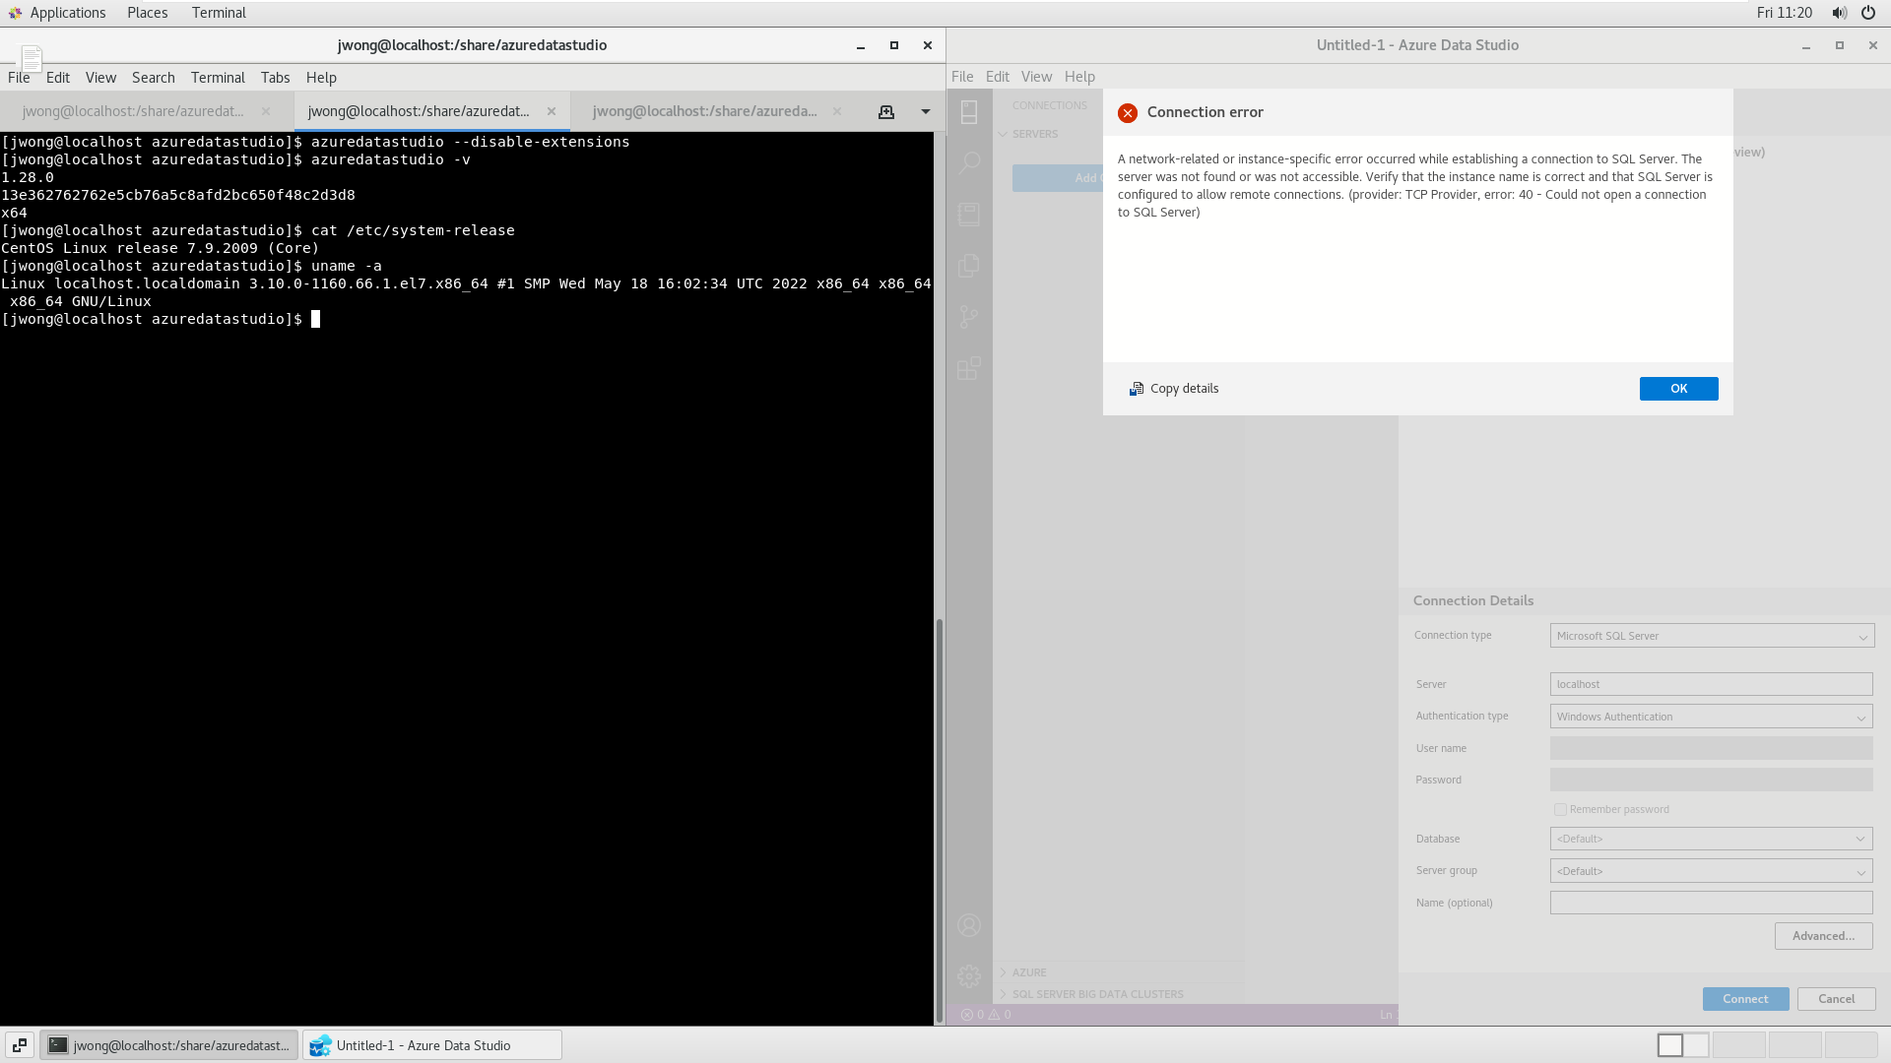The image size is (1891, 1063).
Task: Click the Manage gear icon in Azure Data Studio
Action: [x=969, y=976]
